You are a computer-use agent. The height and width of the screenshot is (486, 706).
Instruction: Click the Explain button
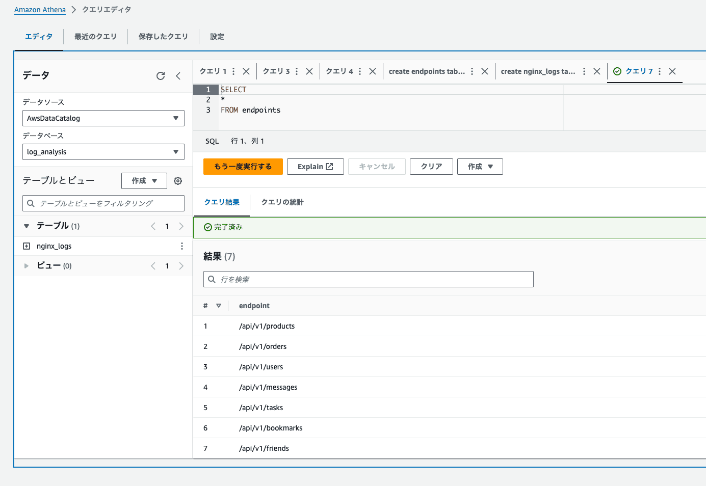coord(315,167)
